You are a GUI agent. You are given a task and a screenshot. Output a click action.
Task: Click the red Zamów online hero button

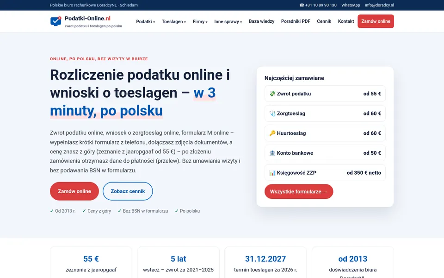click(74, 191)
